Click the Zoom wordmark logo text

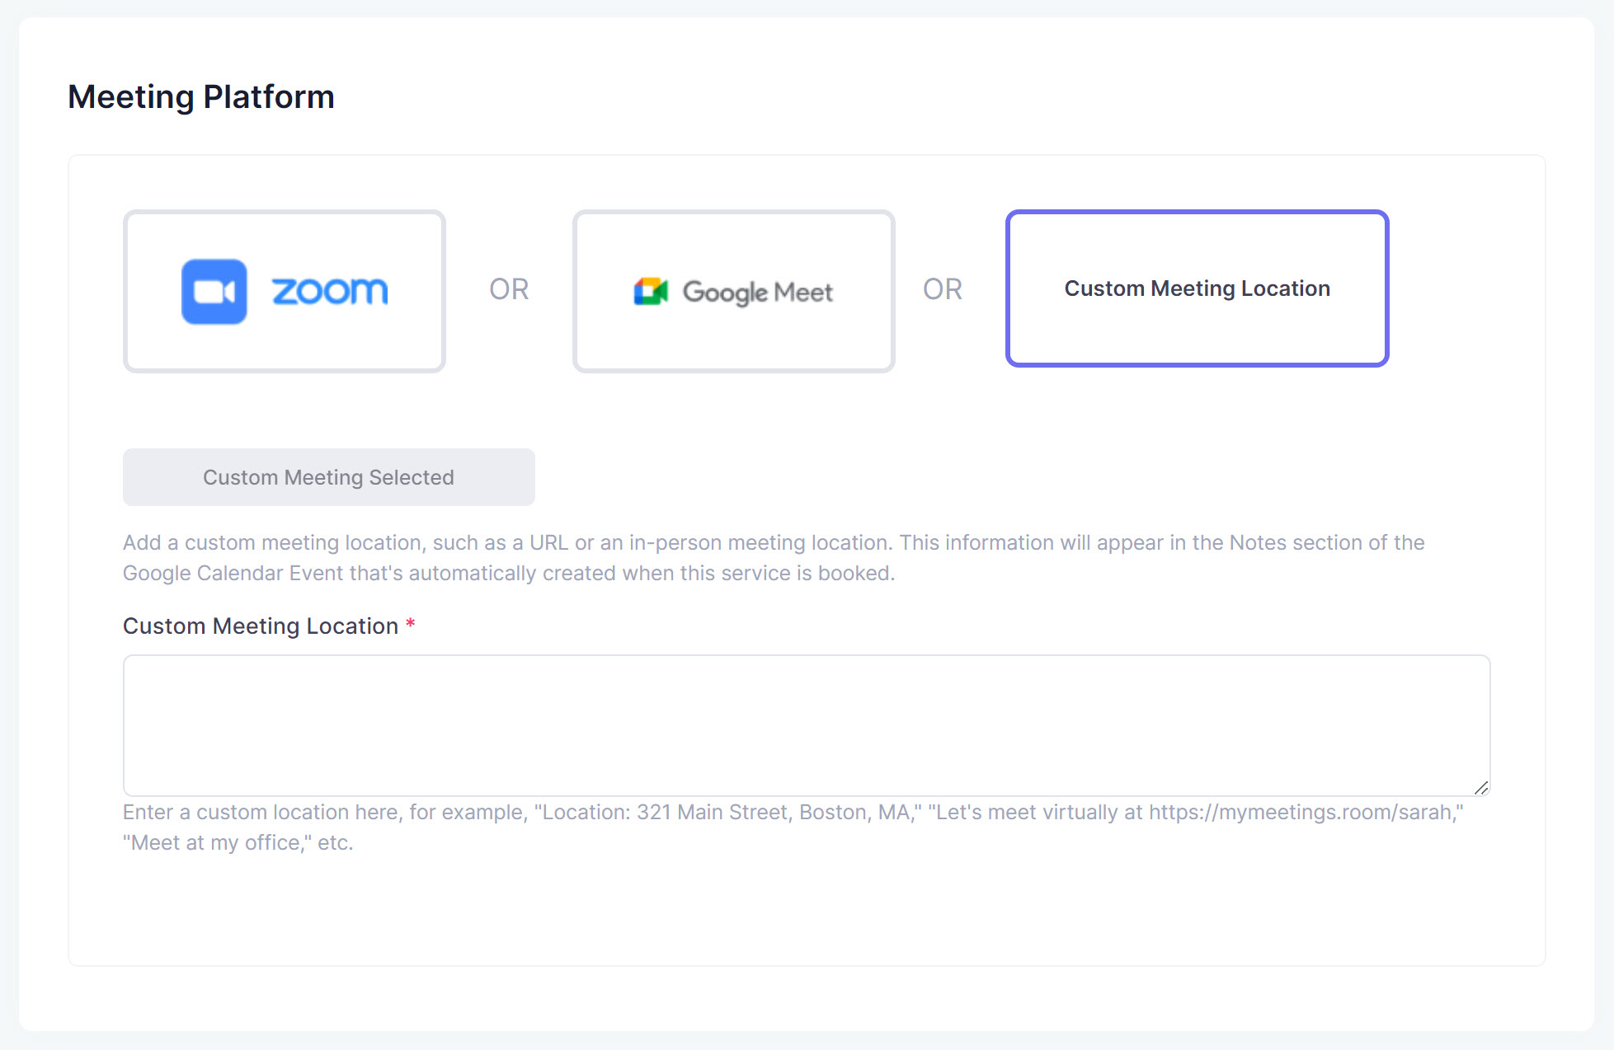click(329, 292)
